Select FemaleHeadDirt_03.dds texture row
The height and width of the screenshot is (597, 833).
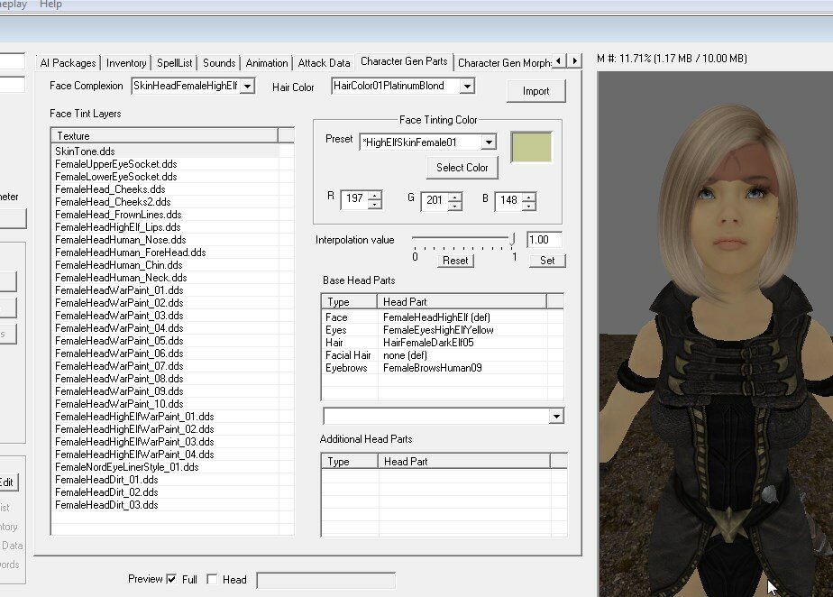(165, 505)
